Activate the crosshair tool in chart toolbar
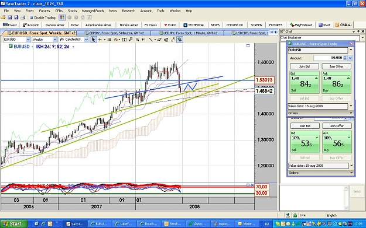Viewport: 366px width, 228px height. (100, 40)
